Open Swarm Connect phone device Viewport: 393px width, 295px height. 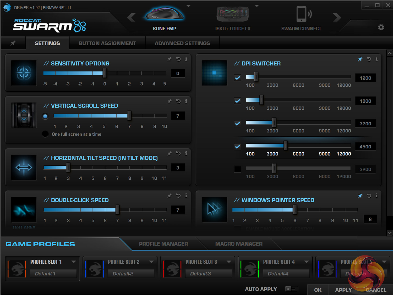(301, 18)
